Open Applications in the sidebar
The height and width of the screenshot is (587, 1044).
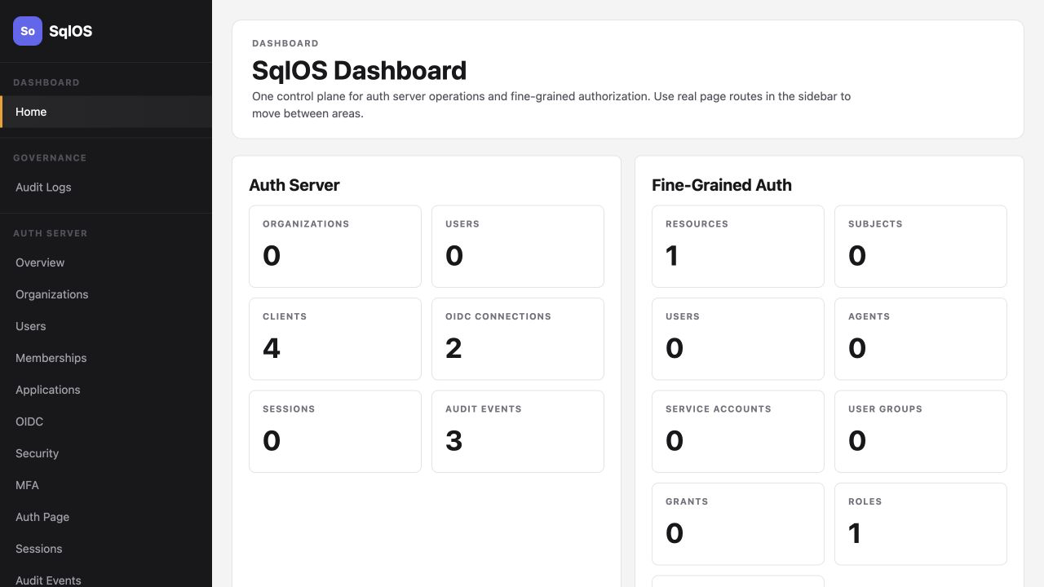click(106, 390)
